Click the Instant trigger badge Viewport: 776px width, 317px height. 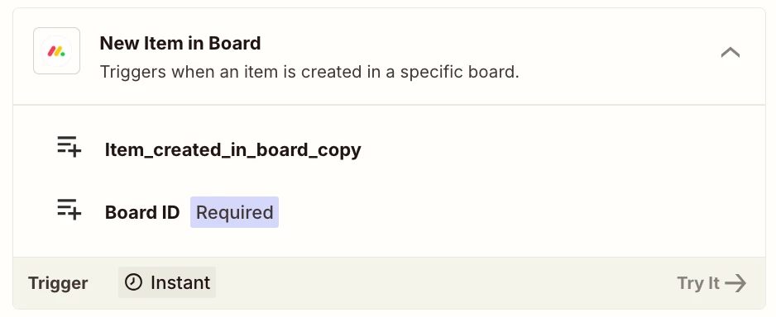(167, 282)
